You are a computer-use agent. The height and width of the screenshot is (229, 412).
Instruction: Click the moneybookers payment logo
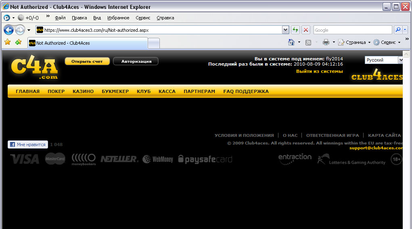click(84, 159)
